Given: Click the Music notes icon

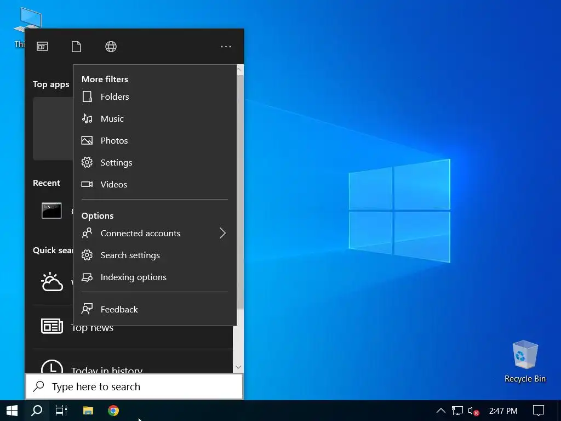Looking at the screenshot, I should 87,118.
